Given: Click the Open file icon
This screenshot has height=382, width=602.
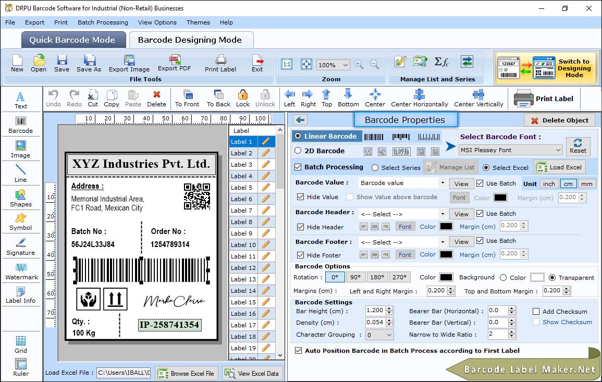Looking at the screenshot, I should [x=39, y=64].
